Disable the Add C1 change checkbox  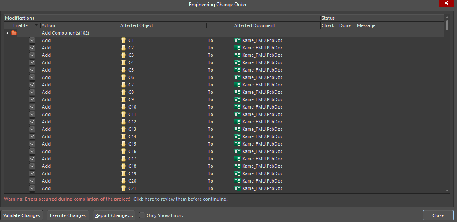[32, 40]
